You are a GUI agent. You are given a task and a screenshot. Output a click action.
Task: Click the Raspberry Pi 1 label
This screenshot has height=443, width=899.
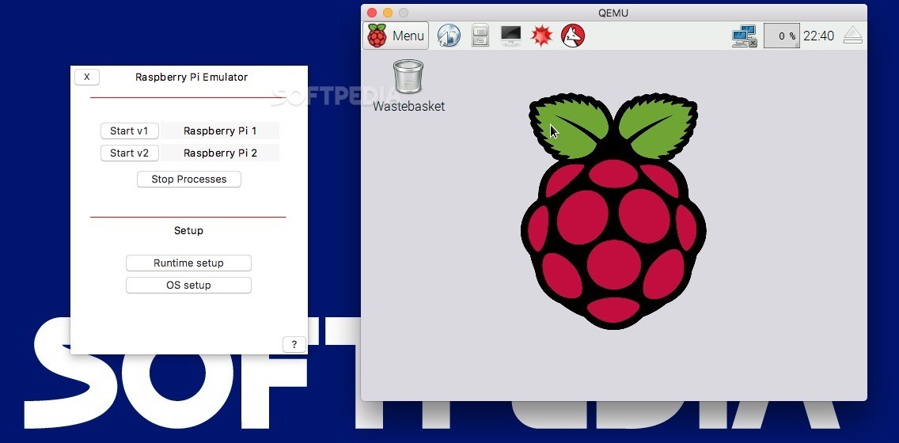pos(220,131)
